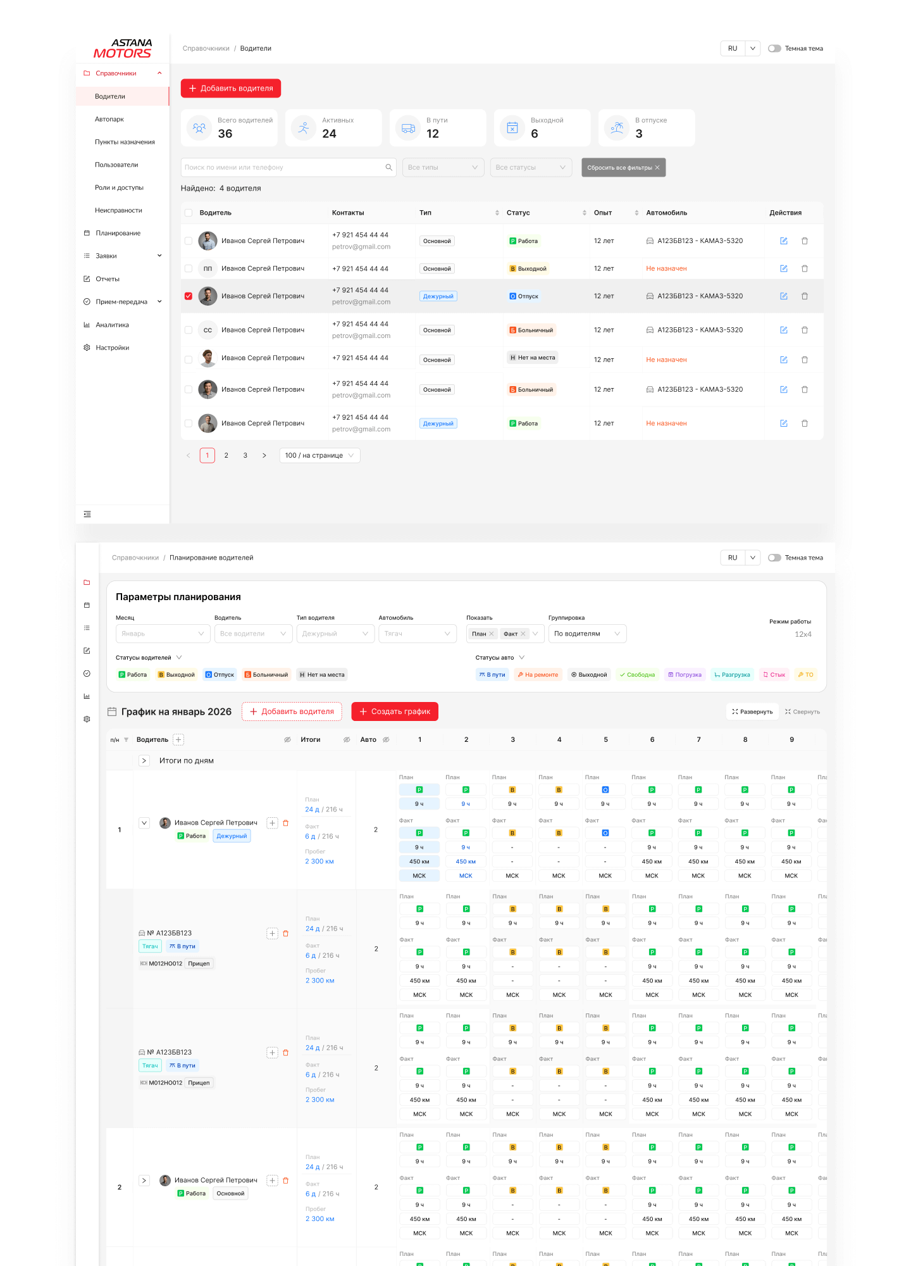The height and width of the screenshot is (1266, 911).
Task: Click the plus icon on the Дежурный driver schedule row
Action: click(x=272, y=823)
